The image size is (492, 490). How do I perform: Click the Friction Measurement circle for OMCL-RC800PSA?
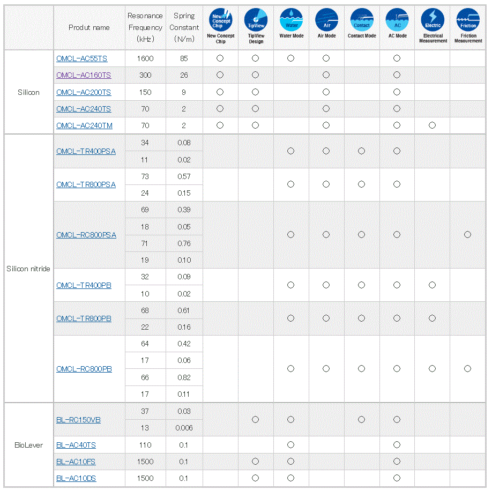pos(468,235)
